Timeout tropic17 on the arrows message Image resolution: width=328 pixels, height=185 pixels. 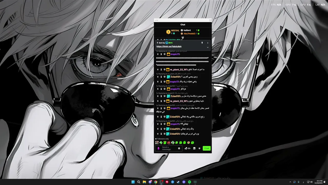click(x=161, y=54)
